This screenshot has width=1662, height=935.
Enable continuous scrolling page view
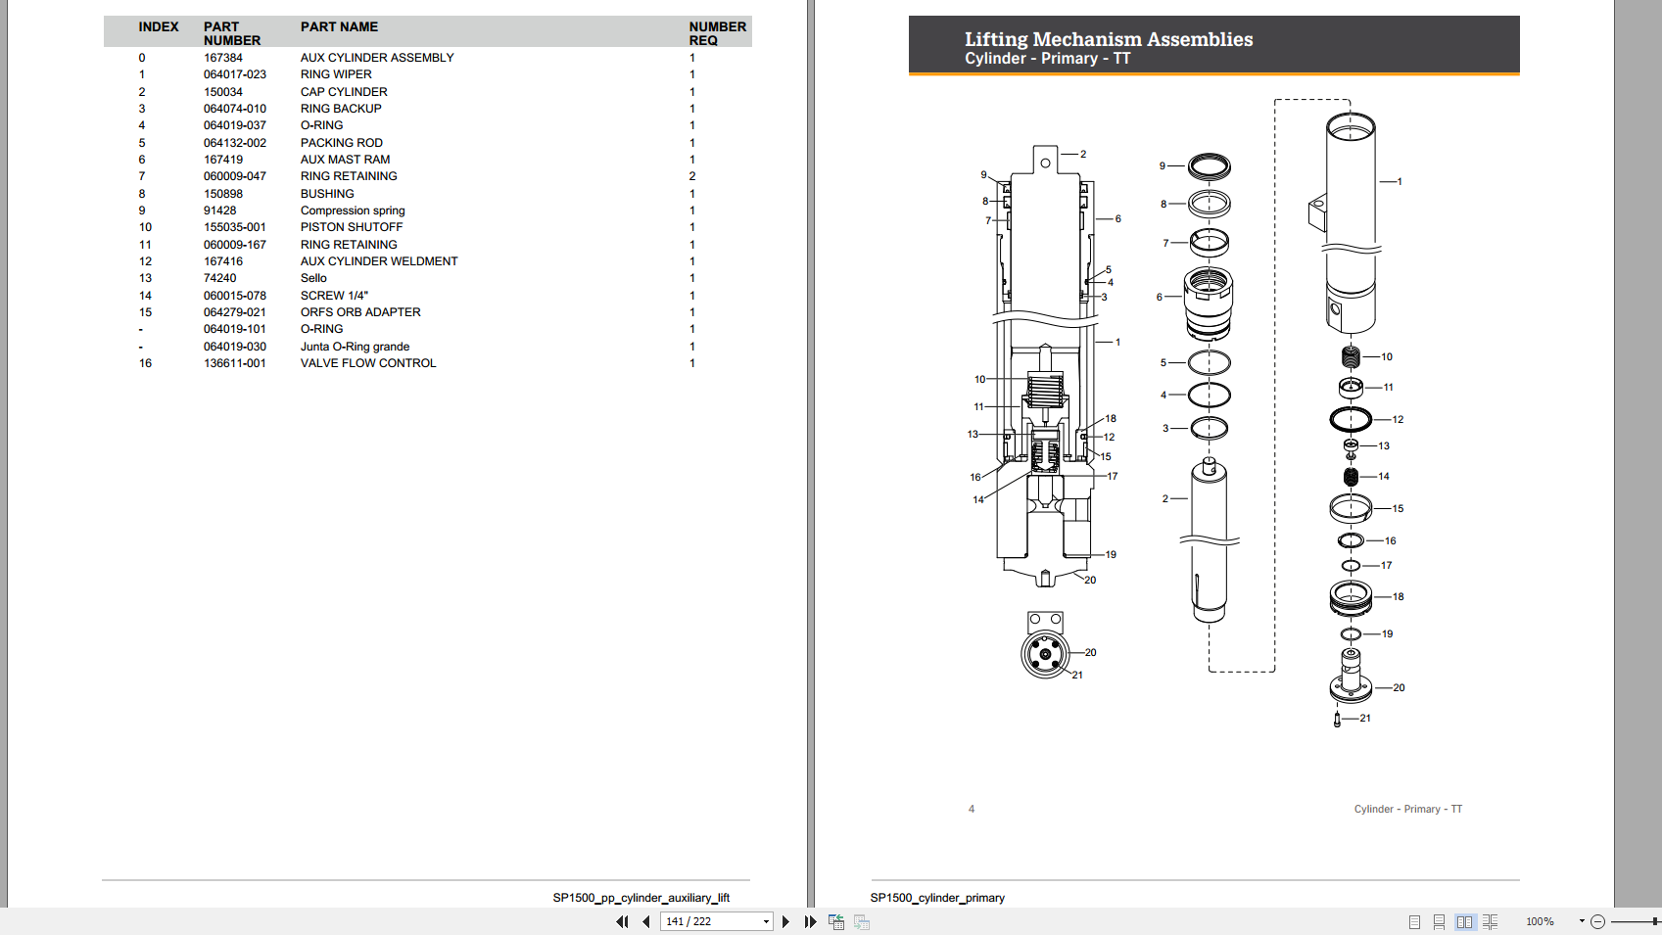pos(1439,921)
